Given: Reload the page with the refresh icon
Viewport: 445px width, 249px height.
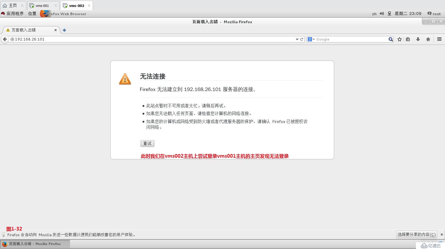Looking at the screenshot, I should click(x=302, y=39).
